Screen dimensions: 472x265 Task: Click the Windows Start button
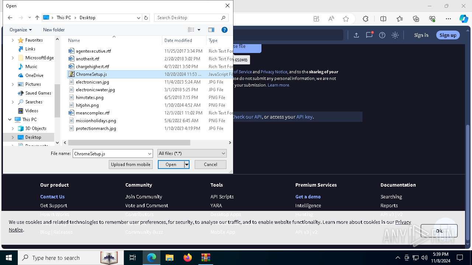tap(9, 258)
